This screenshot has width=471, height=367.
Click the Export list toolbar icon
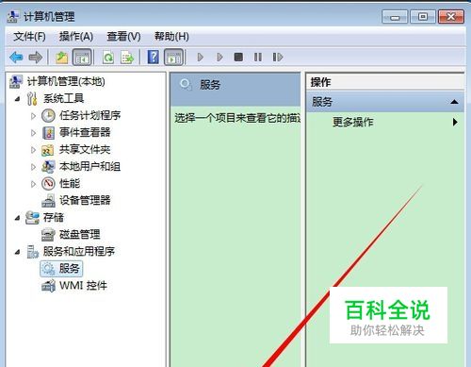[x=127, y=58]
